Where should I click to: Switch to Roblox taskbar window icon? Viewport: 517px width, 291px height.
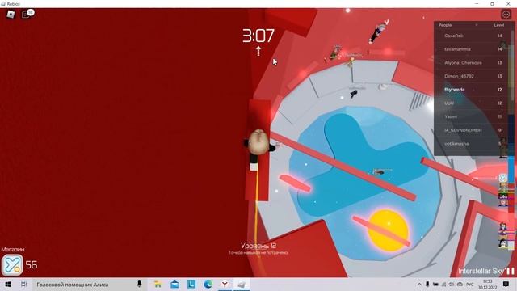(242, 284)
